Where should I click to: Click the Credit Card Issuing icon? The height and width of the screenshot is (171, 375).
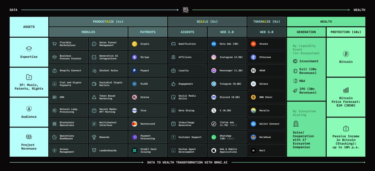click(x=135, y=150)
